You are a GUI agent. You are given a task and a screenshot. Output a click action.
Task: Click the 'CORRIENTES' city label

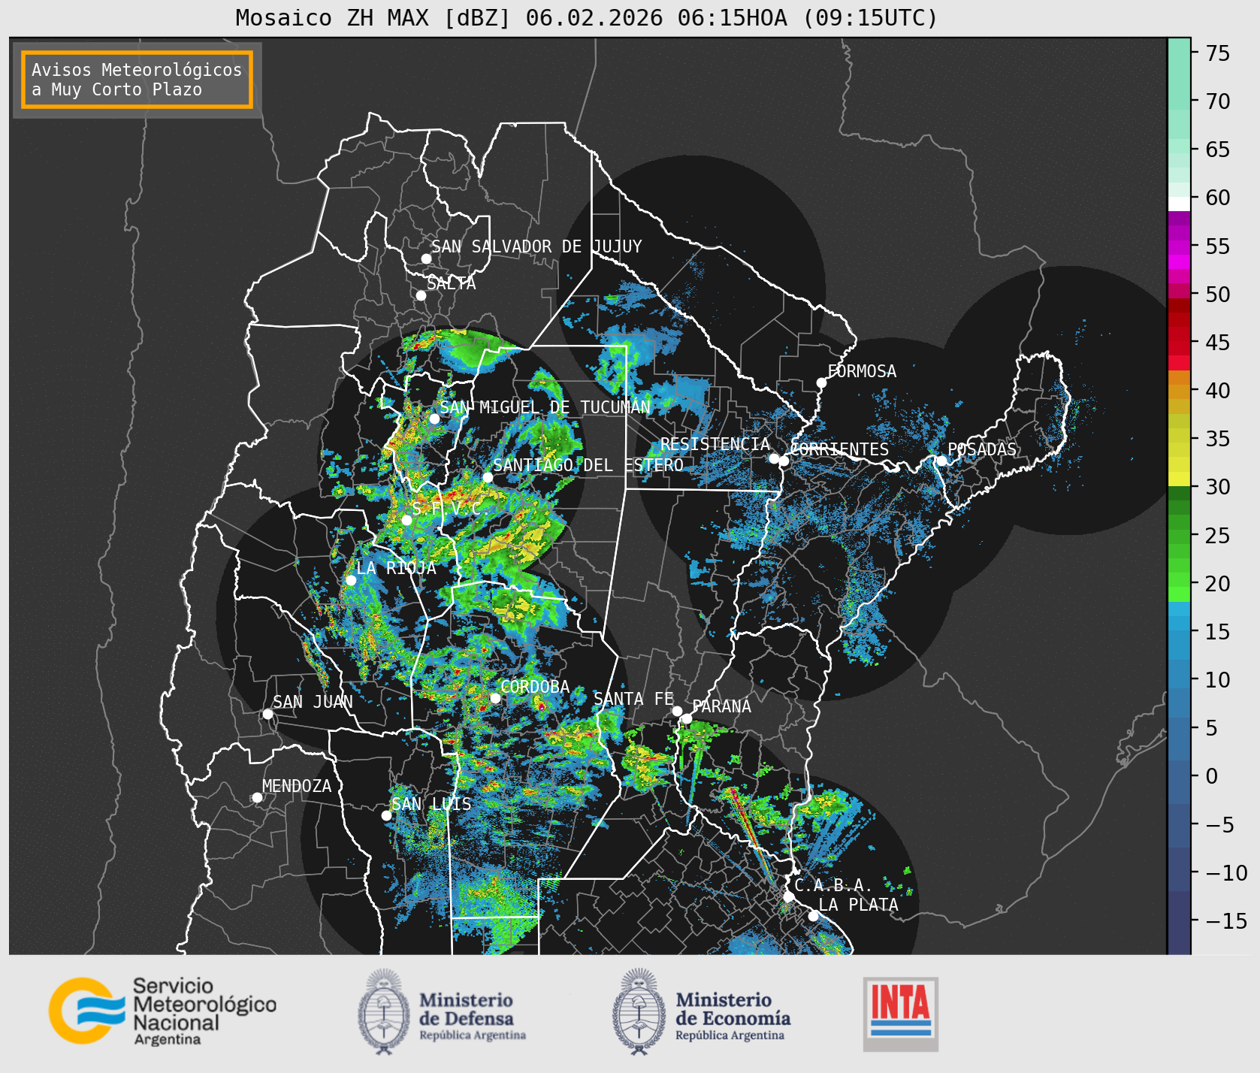tap(840, 449)
